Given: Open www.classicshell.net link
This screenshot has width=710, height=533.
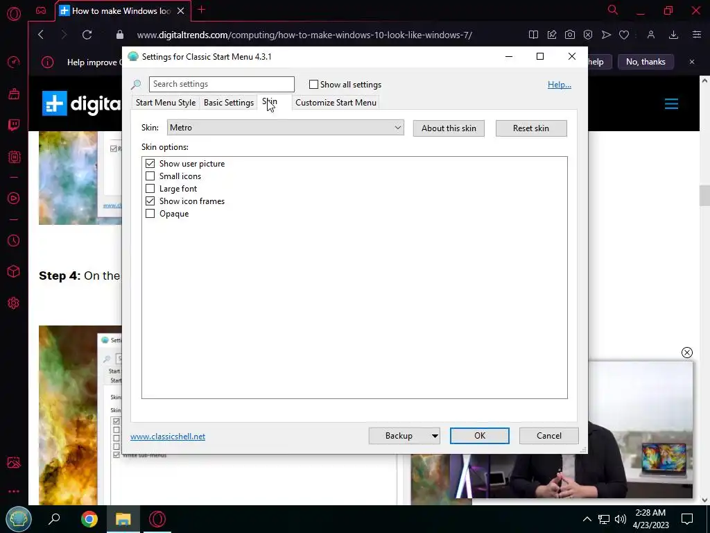Looking at the screenshot, I should point(168,437).
